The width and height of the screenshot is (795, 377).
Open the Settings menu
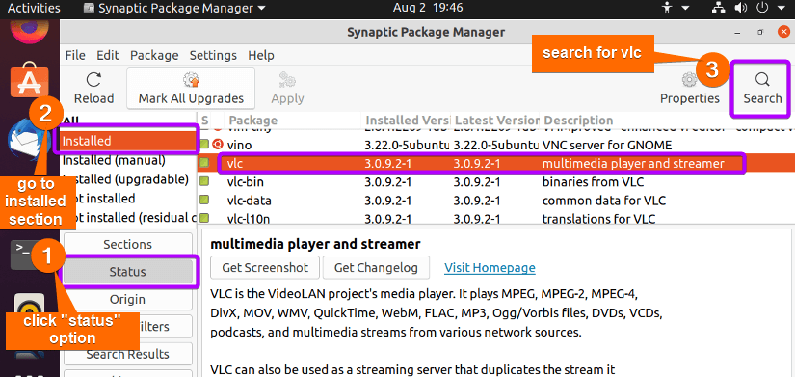(213, 55)
